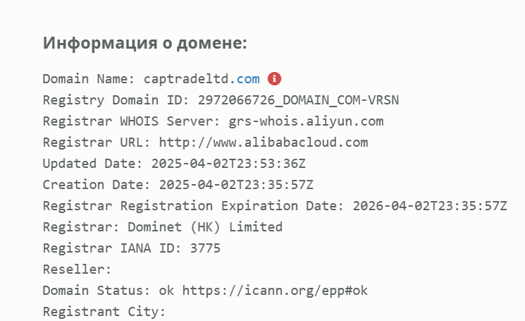The height and width of the screenshot is (321, 525).
Task: Click the expiration date value 2026-04-02T23:35:57Z
Action: click(x=430, y=206)
